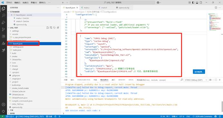
Task: Open the Manage gear icon in activity bar
Action: (x=4, y=111)
